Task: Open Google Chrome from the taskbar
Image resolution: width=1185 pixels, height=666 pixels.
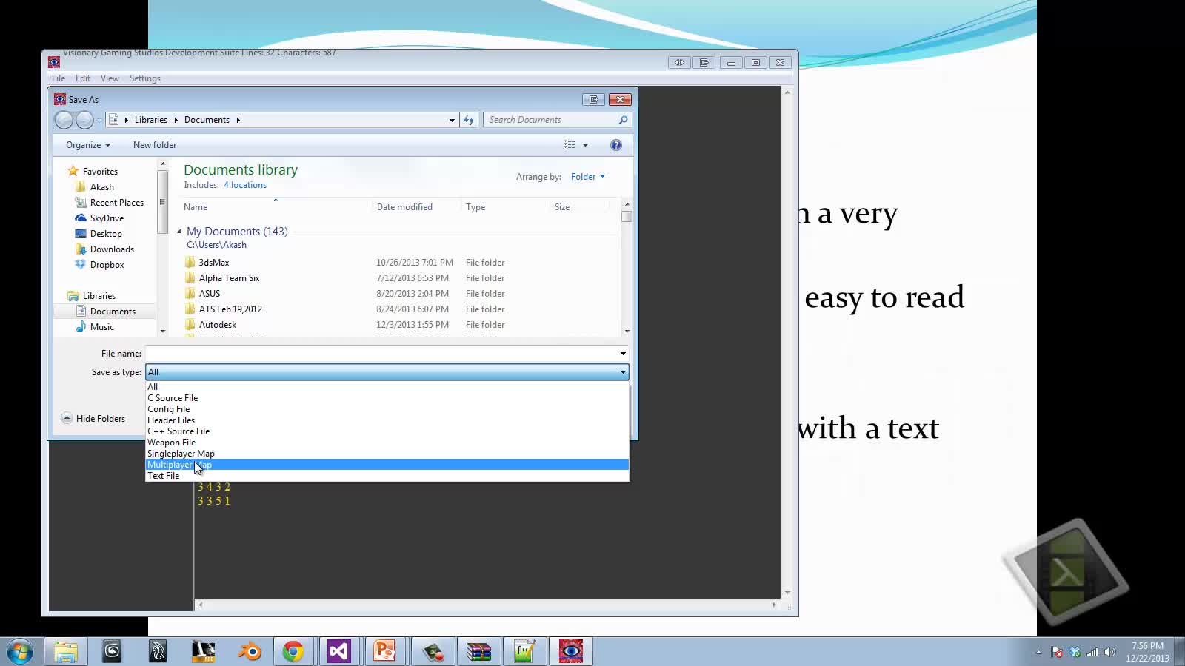Action: click(x=293, y=651)
